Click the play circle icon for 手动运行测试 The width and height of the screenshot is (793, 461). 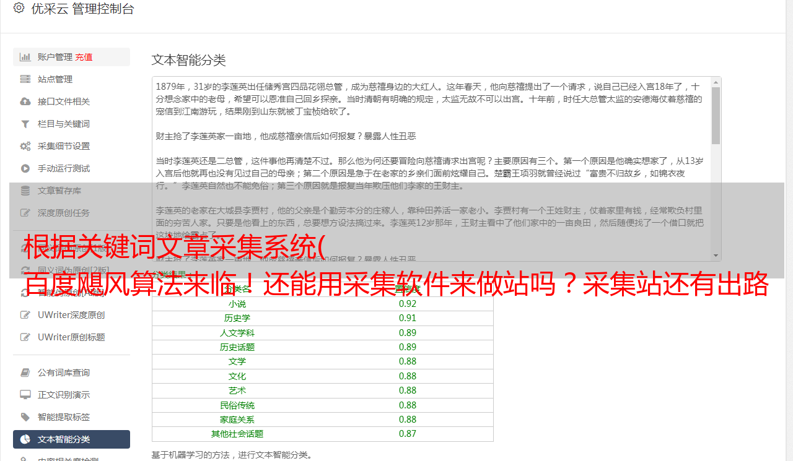coord(25,168)
